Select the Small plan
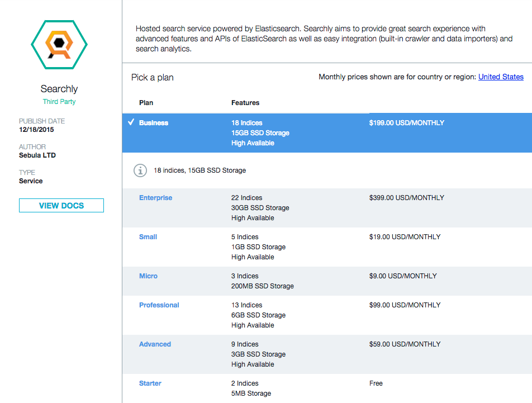The image size is (532, 403). click(148, 237)
